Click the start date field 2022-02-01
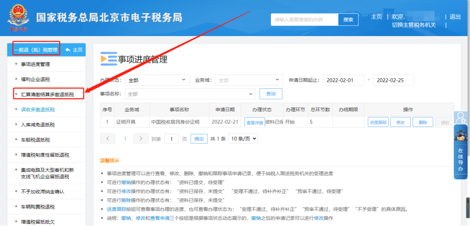This screenshot has height=226, width=470. click(x=343, y=80)
